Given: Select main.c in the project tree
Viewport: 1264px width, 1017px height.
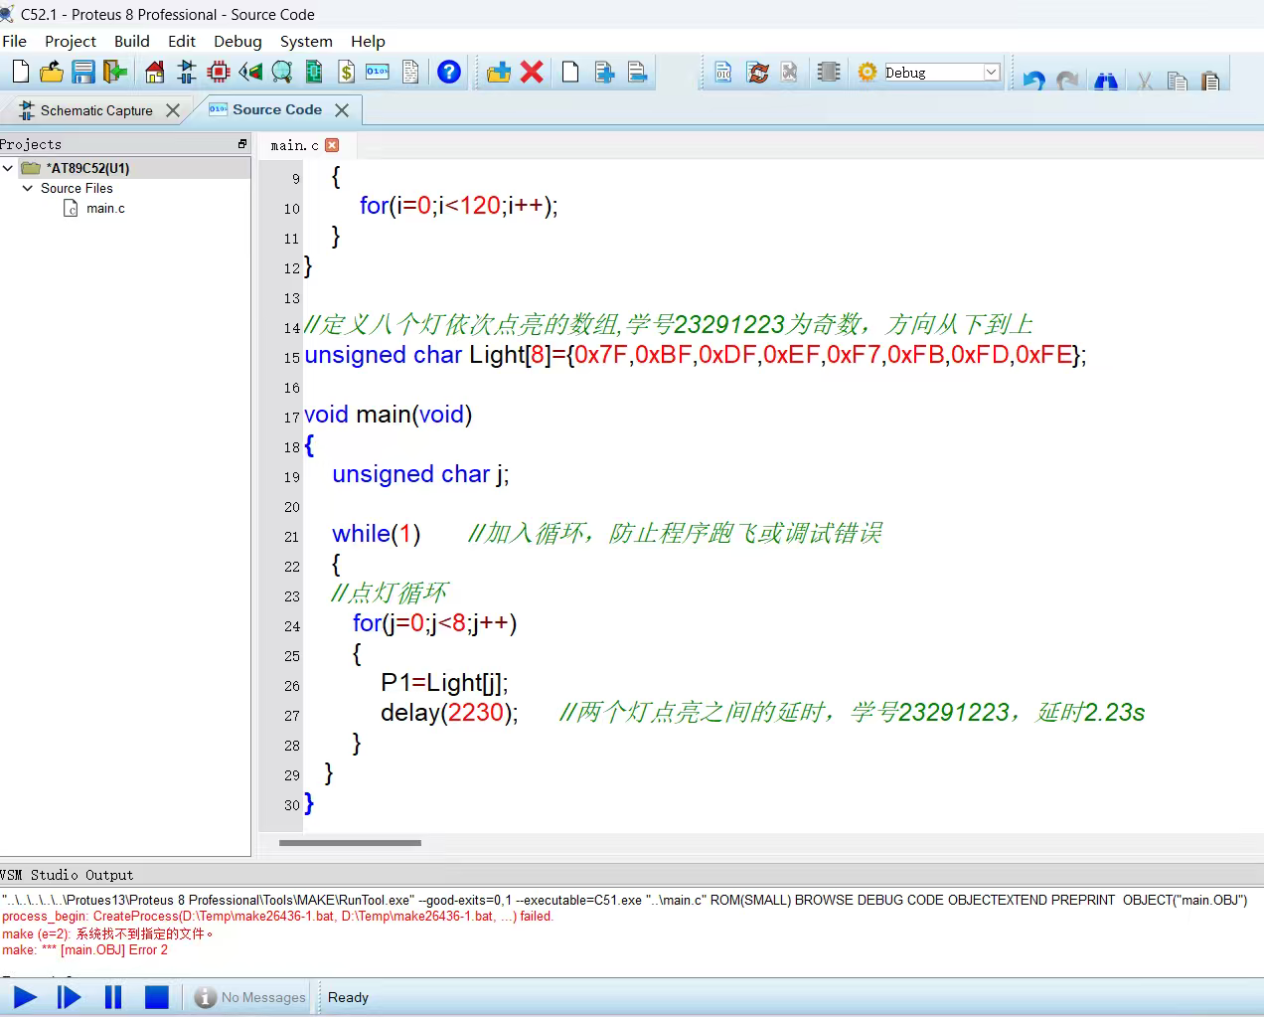Looking at the screenshot, I should [x=105, y=208].
